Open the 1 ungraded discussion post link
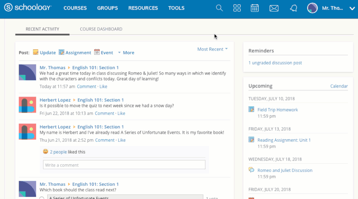This screenshot has height=199, width=358. [x=275, y=63]
